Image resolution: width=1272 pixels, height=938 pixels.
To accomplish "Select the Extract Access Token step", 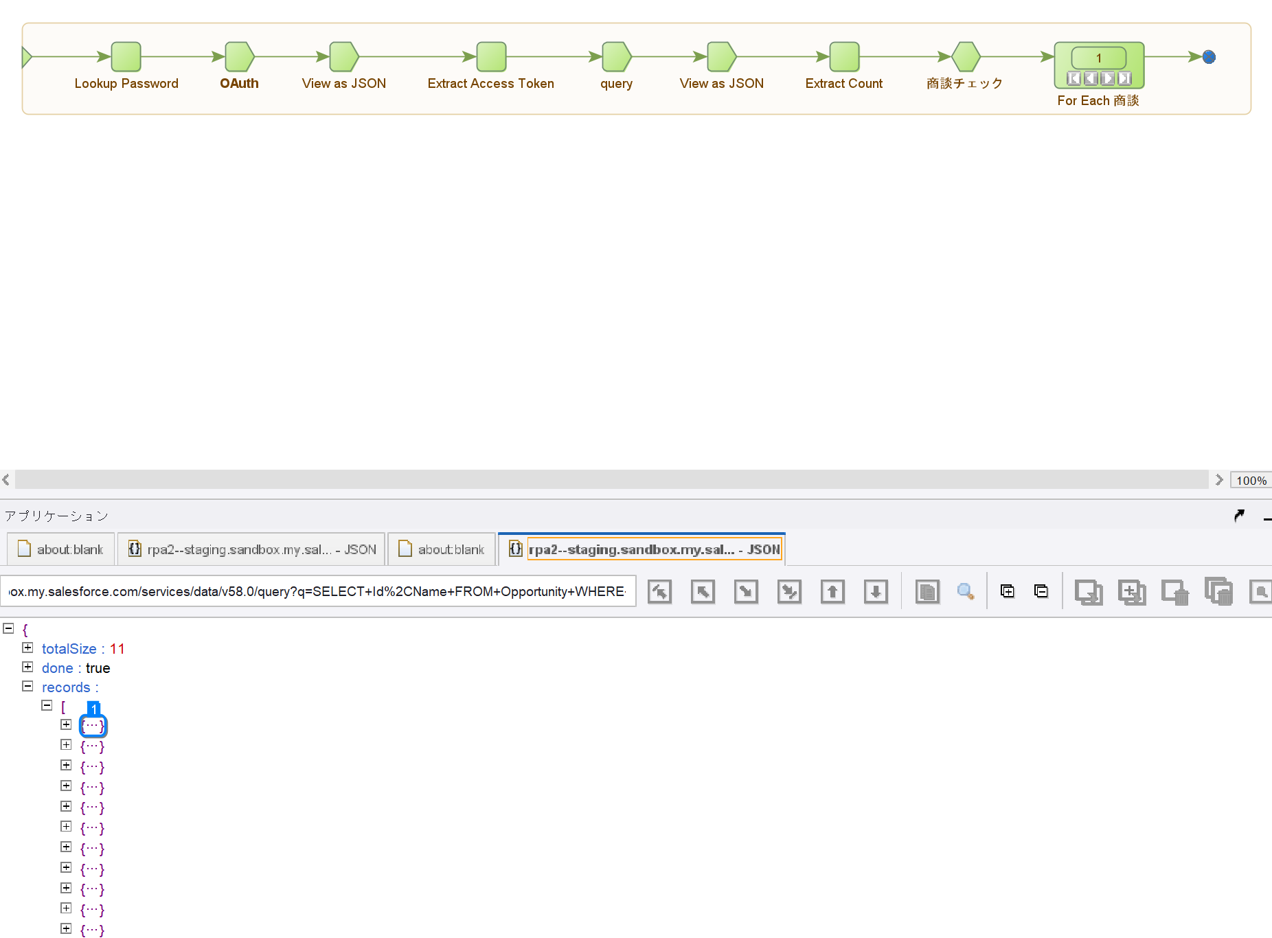I will 491,56.
